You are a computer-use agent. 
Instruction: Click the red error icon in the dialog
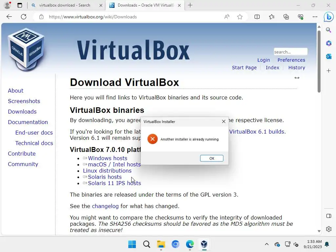152,139
